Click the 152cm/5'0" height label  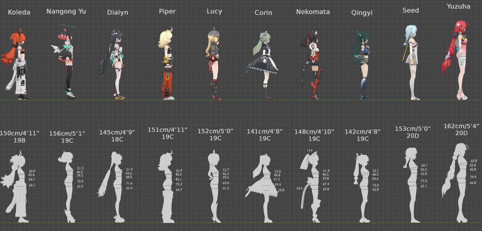coord(215,131)
